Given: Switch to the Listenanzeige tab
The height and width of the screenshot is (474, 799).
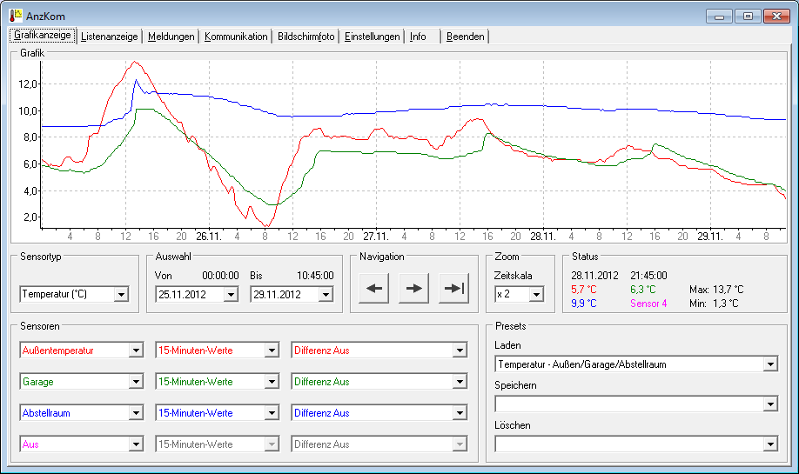Looking at the screenshot, I should pos(110,37).
